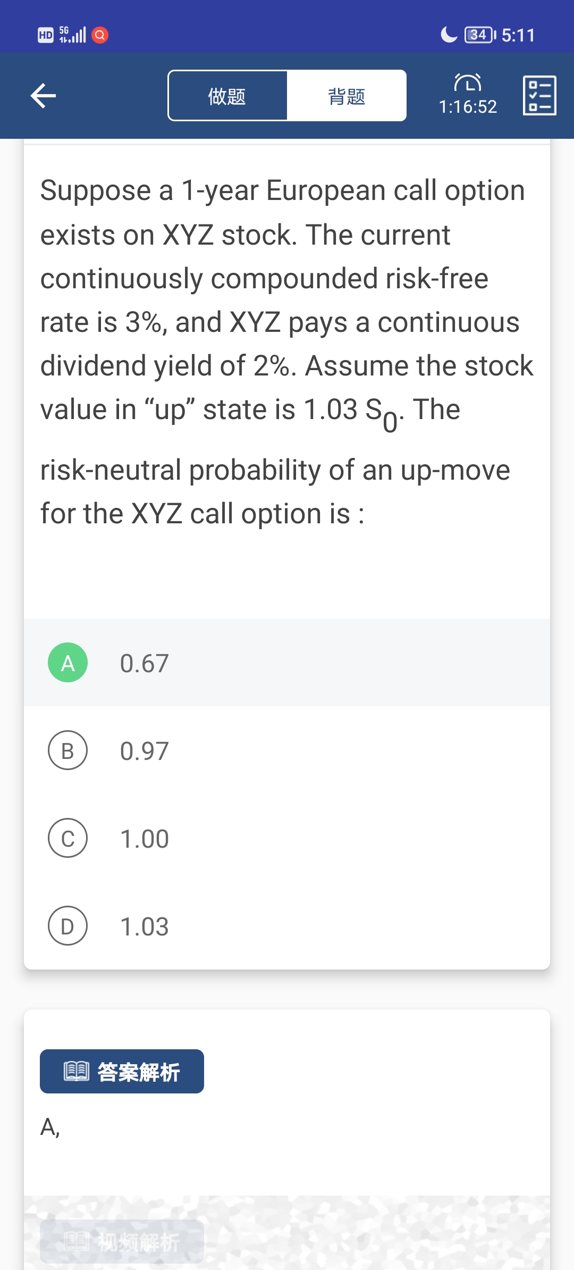
Task: Switch to the 做题 tab
Action: [x=227, y=96]
